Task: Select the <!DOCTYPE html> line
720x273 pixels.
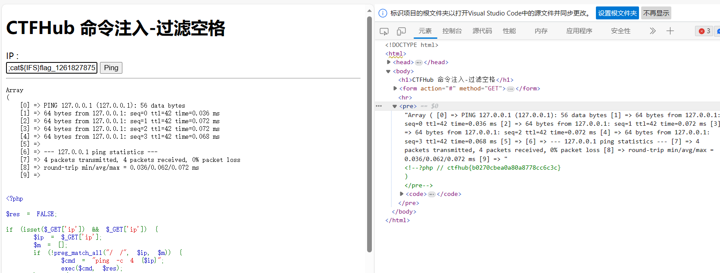Action: pyautogui.click(x=411, y=45)
